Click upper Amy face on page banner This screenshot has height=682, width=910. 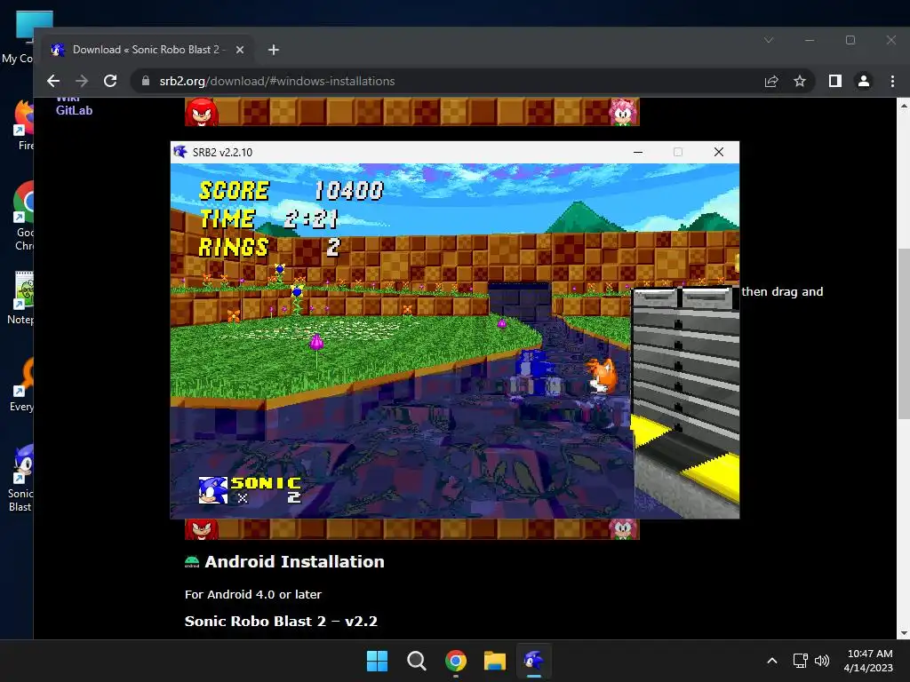(x=623, y=112)
